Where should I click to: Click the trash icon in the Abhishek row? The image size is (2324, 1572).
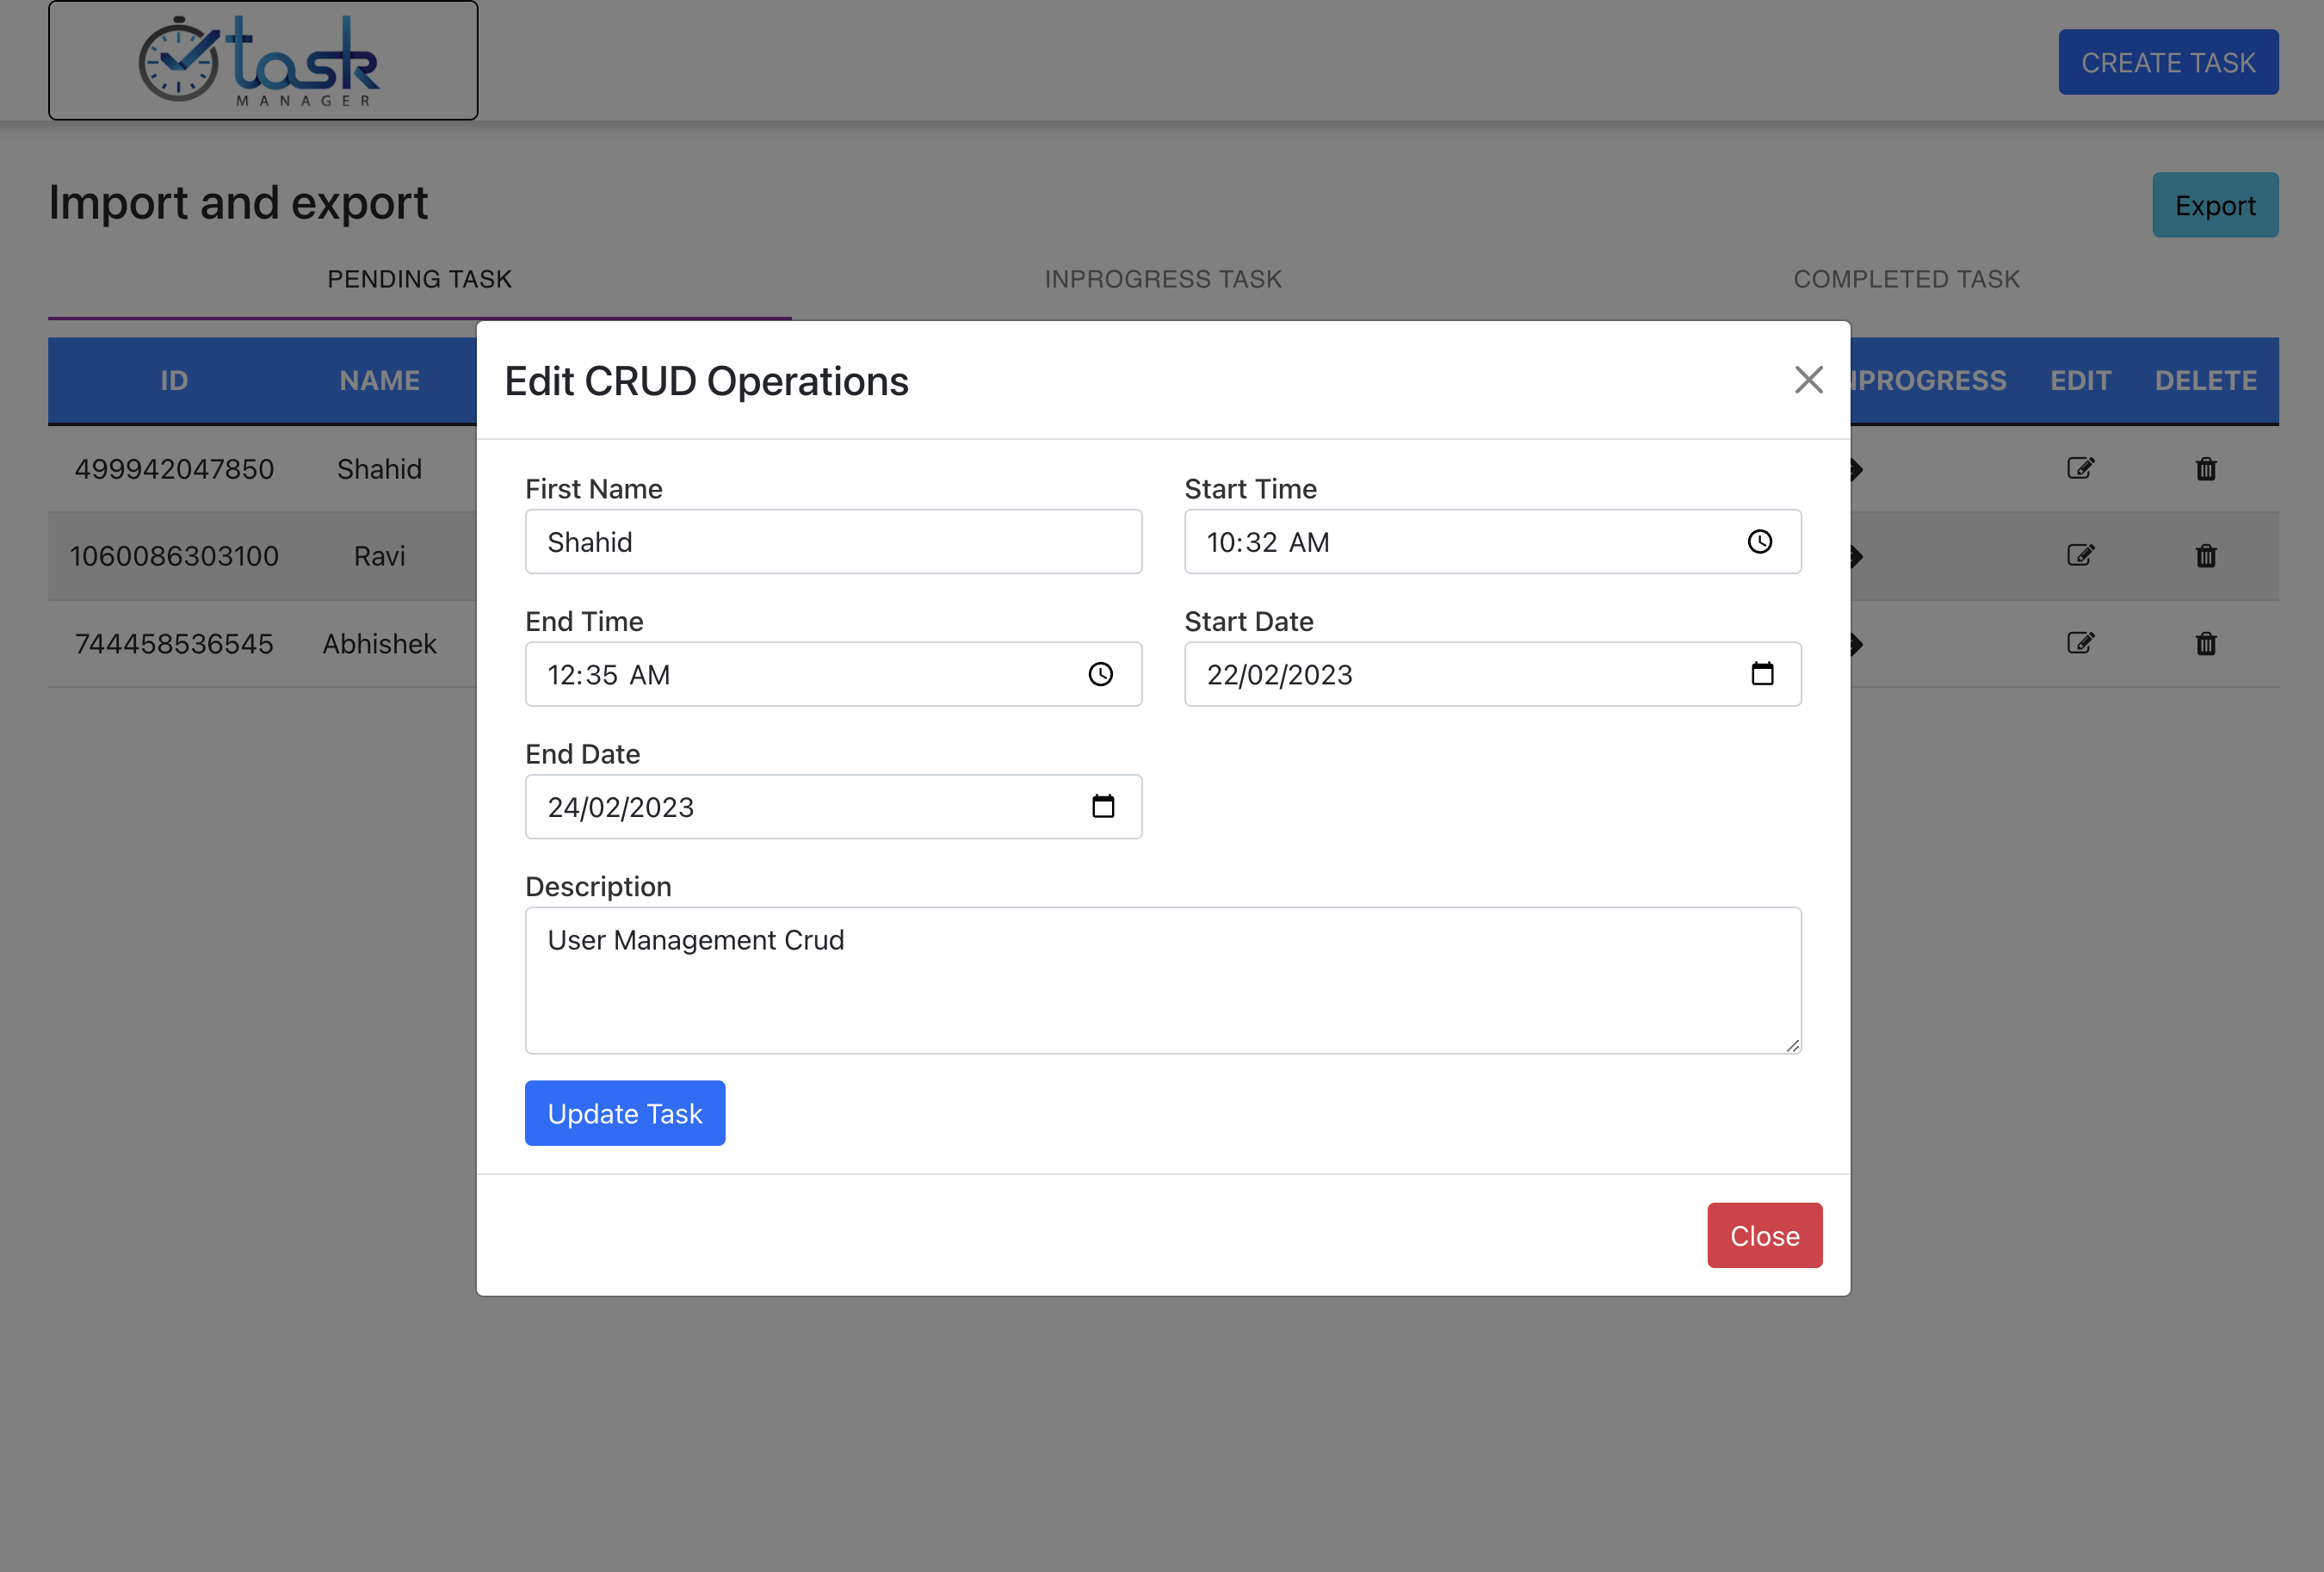tap(2205, 643)
